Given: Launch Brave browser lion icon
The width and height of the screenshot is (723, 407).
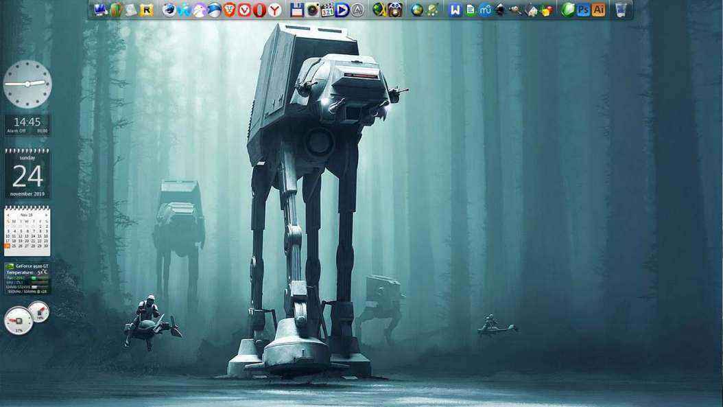Looking at the screenshot, I should (230, 10).
